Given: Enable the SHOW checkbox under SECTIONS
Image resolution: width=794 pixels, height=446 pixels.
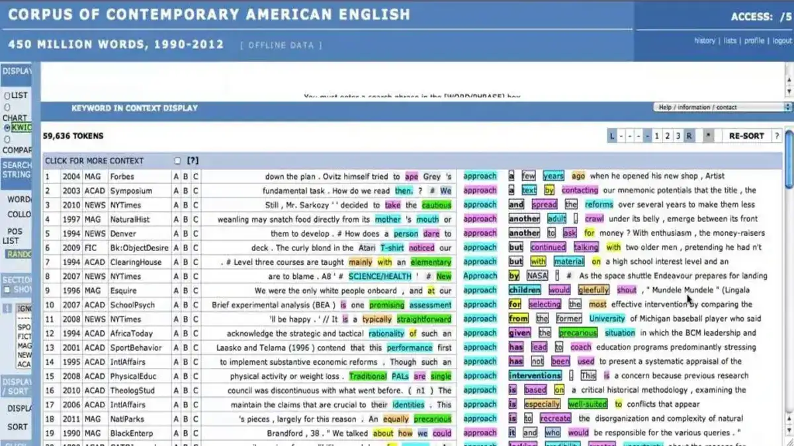Looking at the screenshot, I should tap(7, 289).
